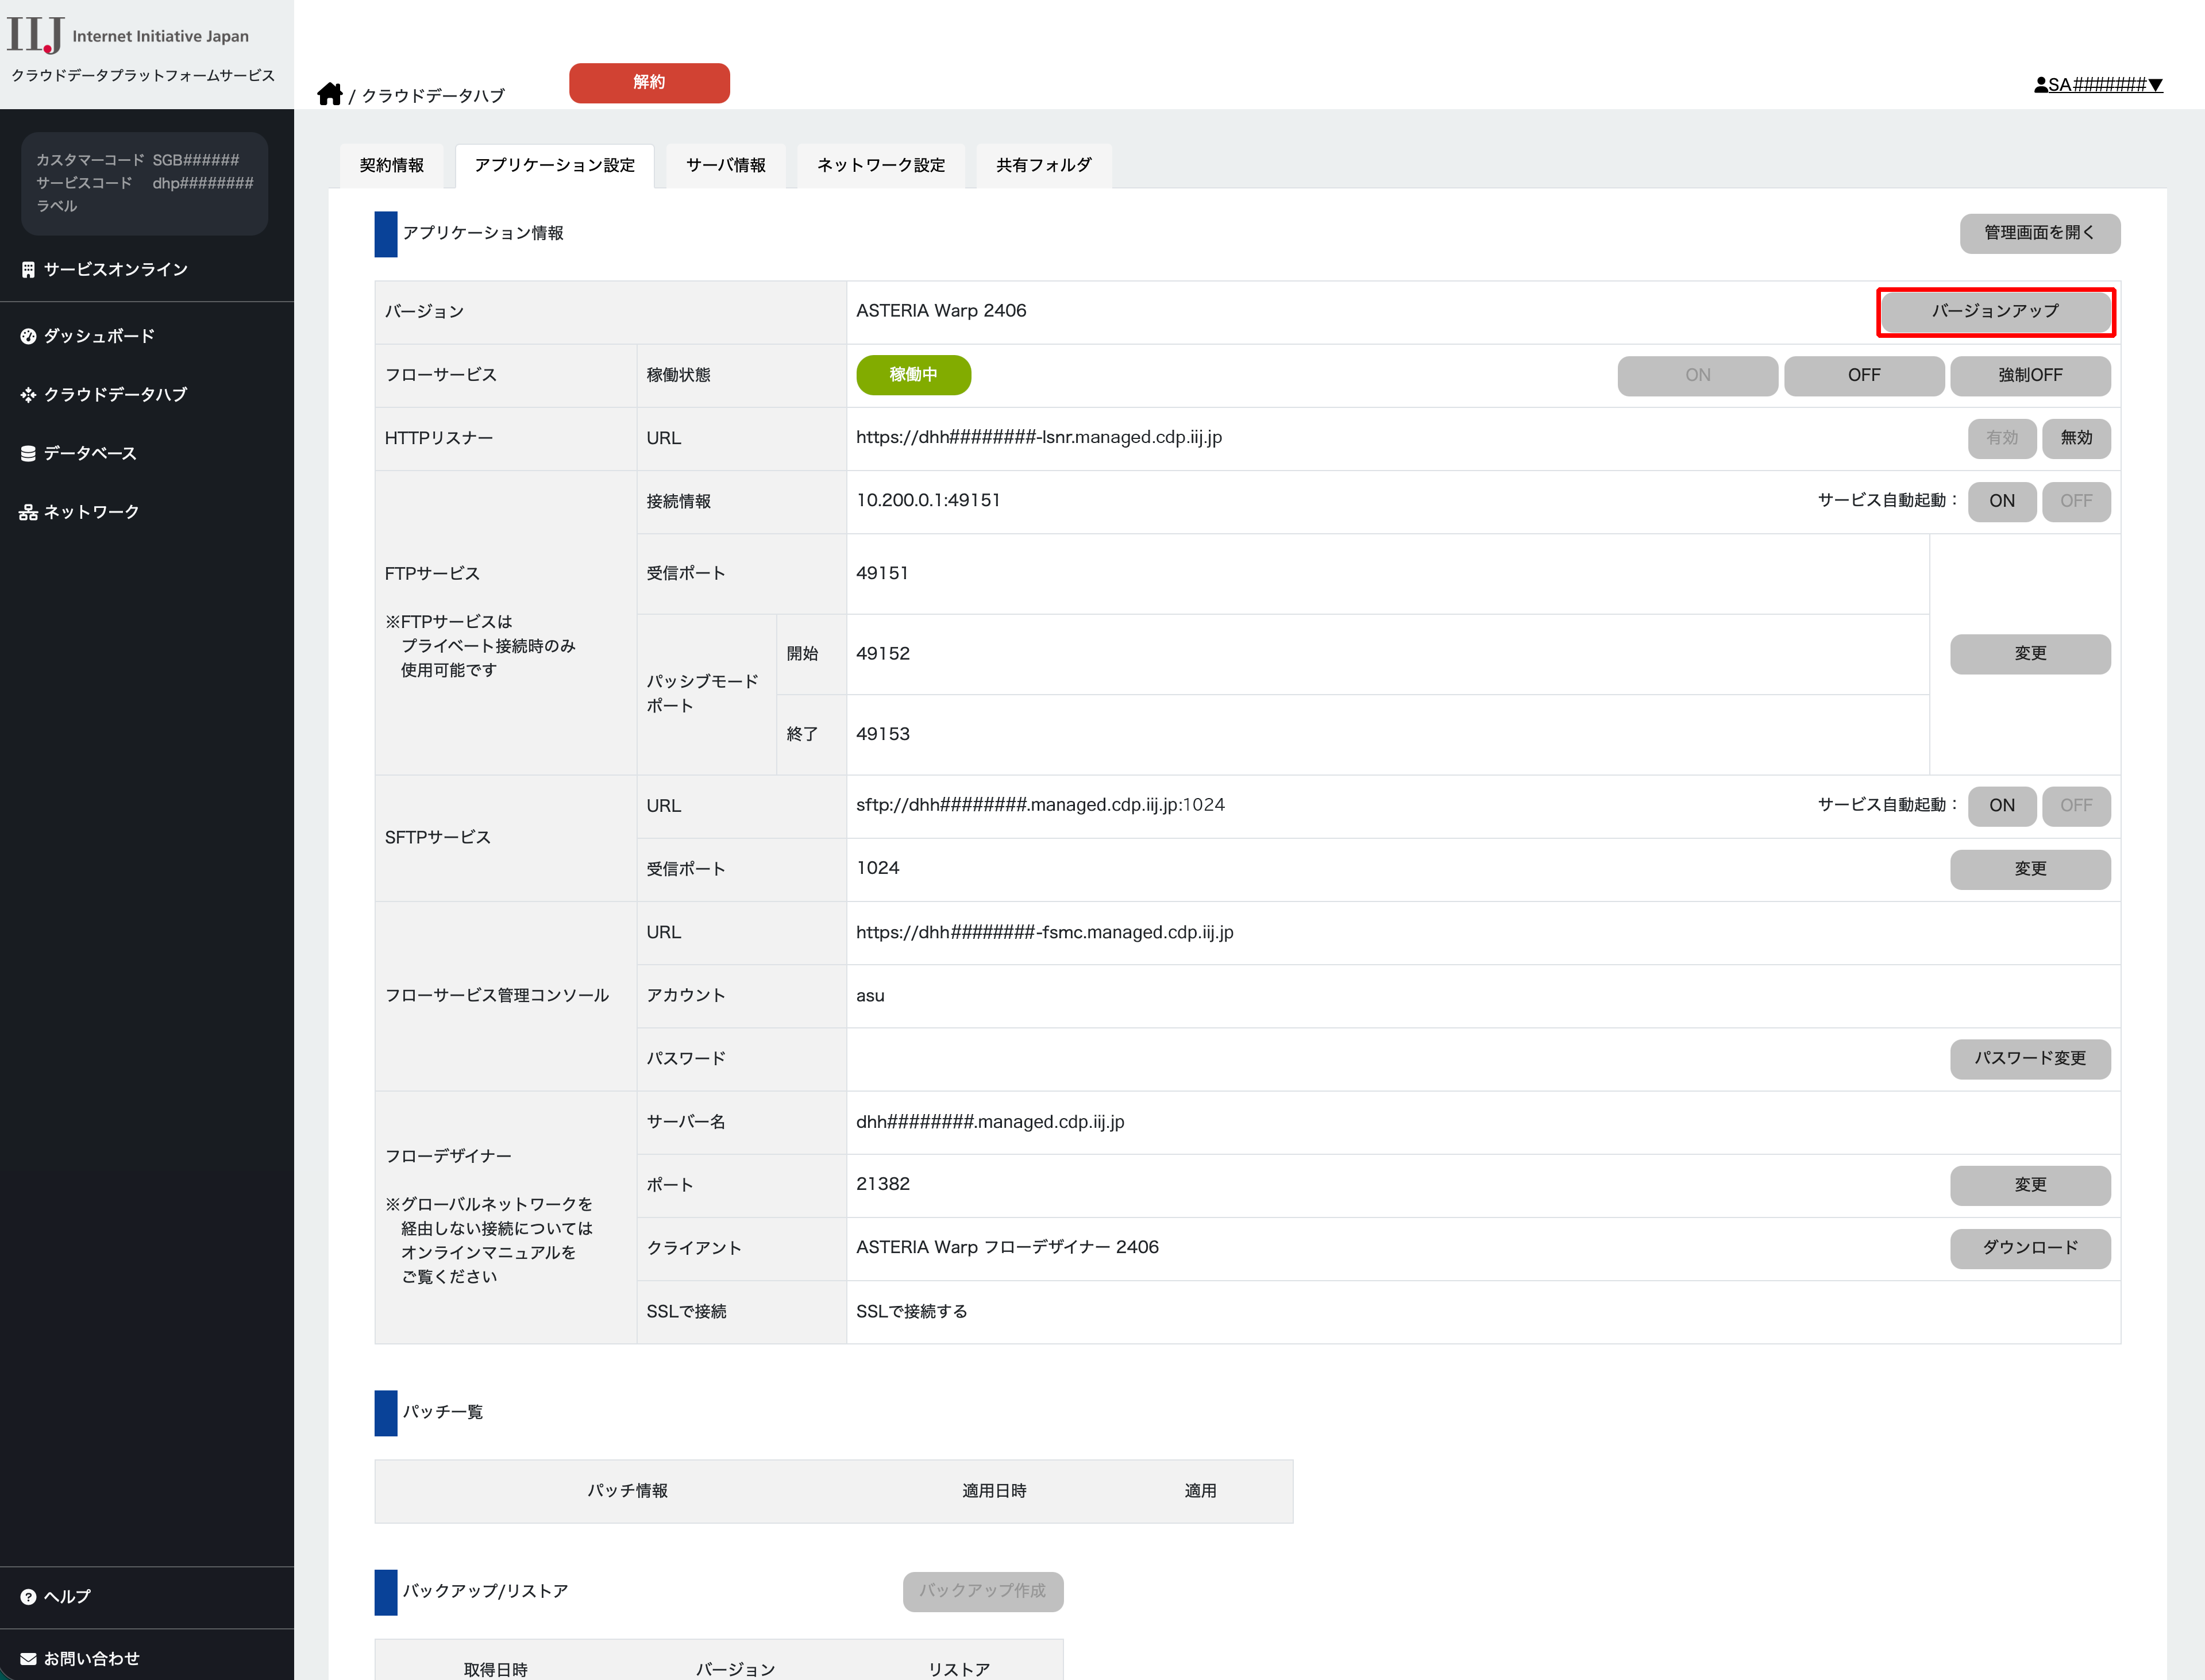Click the バージョンアップ button
The height and width of the screenshot is (1680, 2205).
click(x=1995, y=311)
